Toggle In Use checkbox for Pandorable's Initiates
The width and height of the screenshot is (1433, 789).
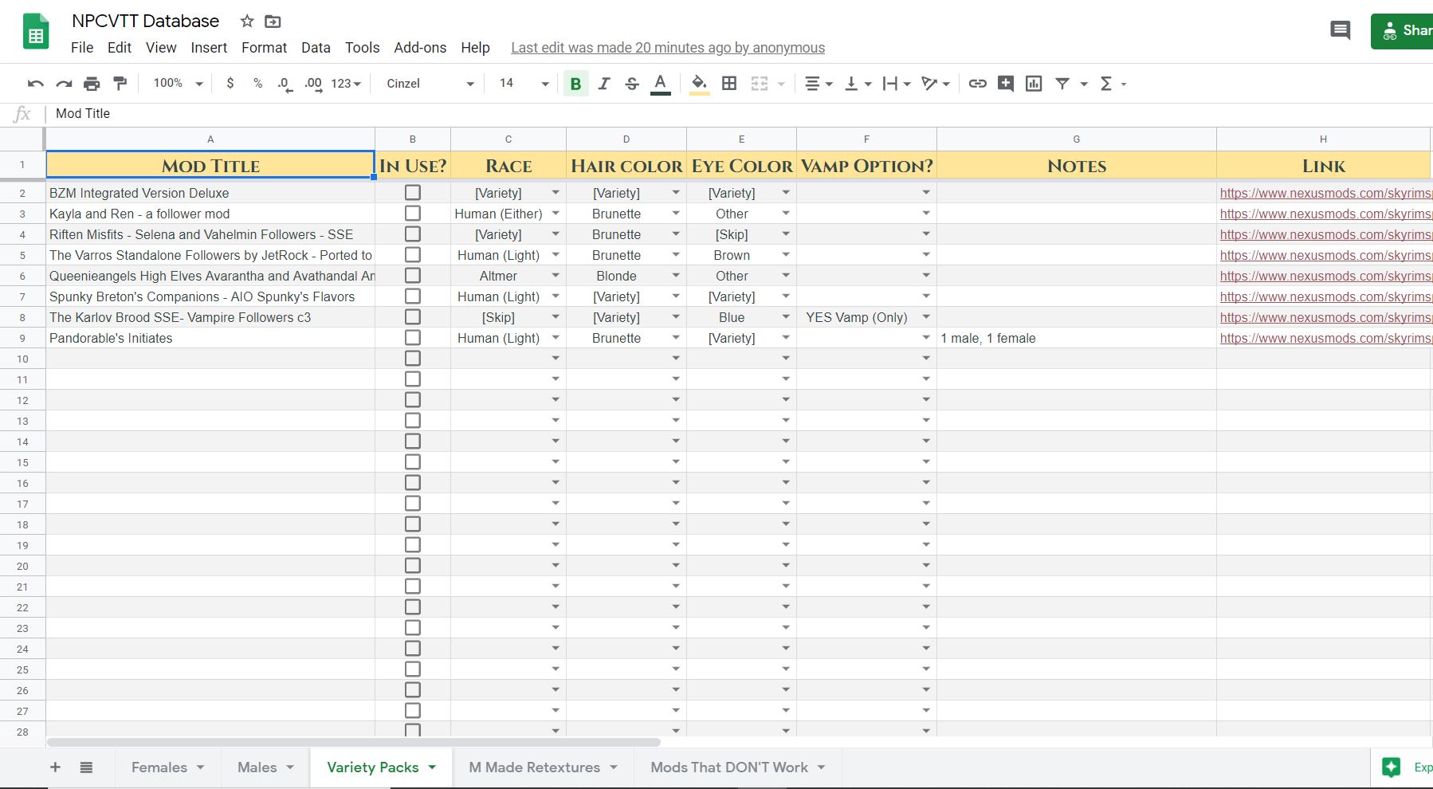click(x=412, y=338)
